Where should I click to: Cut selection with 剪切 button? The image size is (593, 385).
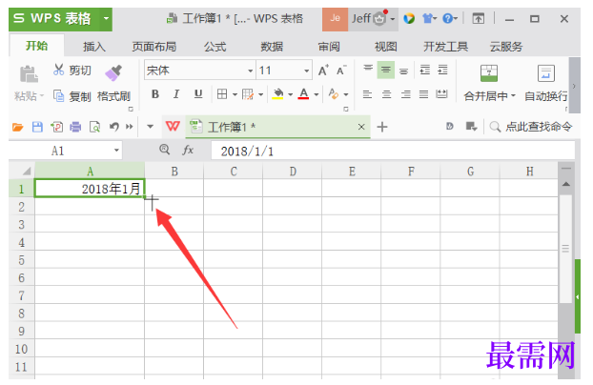(72, 70)
